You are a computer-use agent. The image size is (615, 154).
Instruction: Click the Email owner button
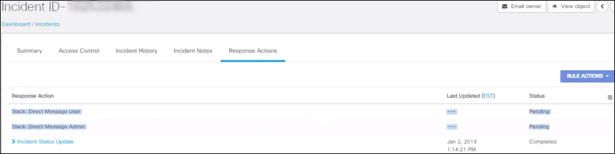point(522,6)
